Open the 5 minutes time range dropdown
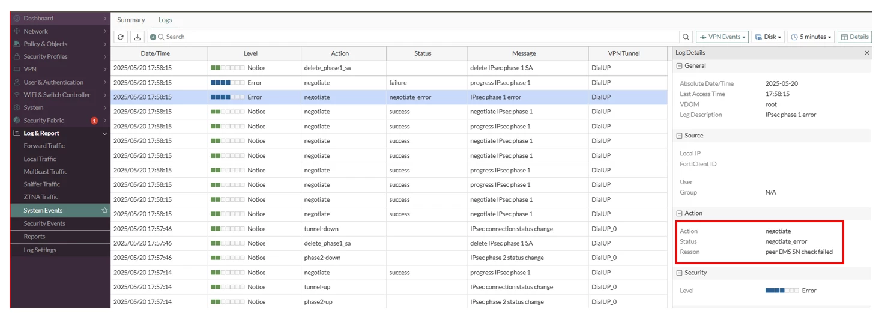This screenshot has width=882, height=314. click(x=811, y=37)
